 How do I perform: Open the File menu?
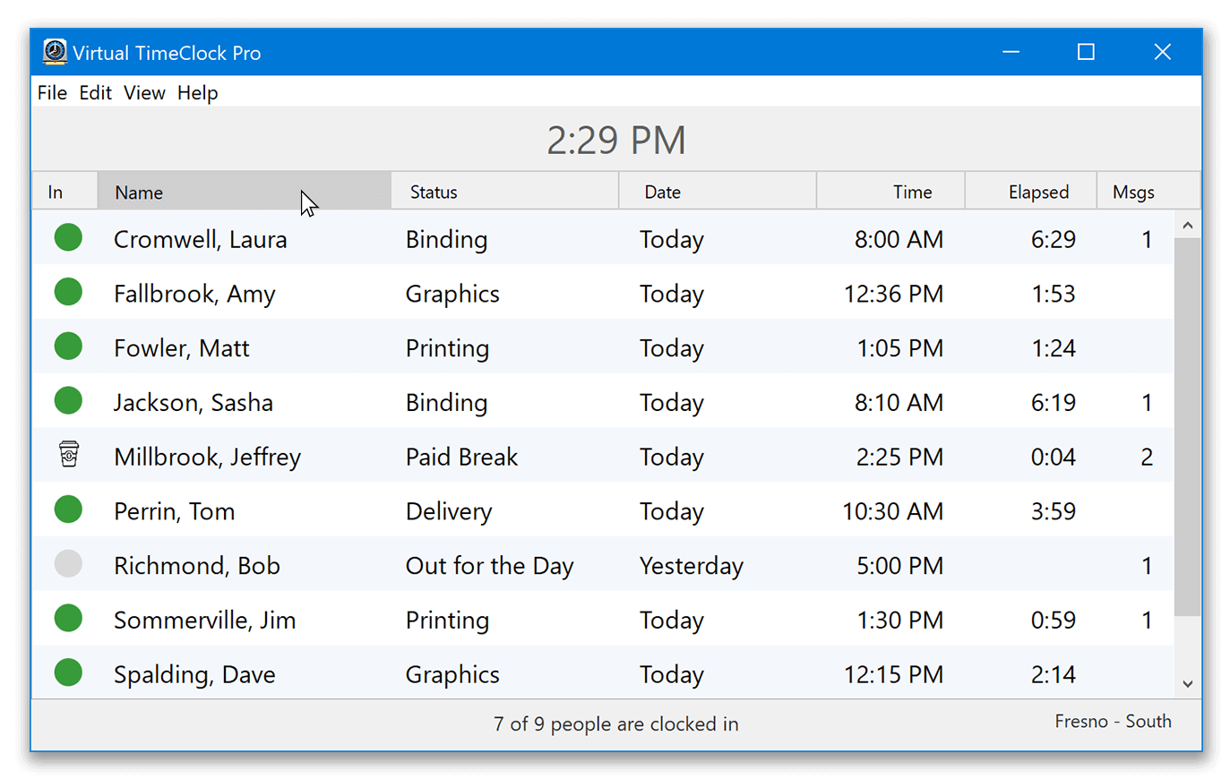(52, 93)
